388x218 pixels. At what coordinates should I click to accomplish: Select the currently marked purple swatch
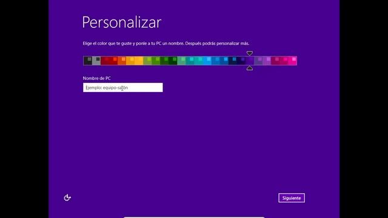250,61
